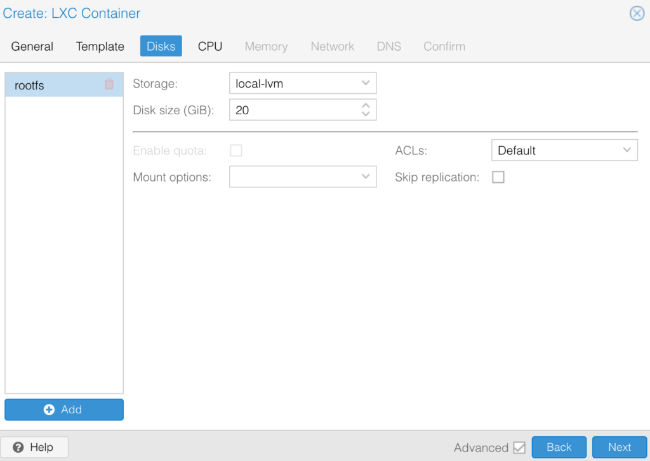
Task: Open the Memory tab
Action: pyautogui.click(x=266, y=46)
